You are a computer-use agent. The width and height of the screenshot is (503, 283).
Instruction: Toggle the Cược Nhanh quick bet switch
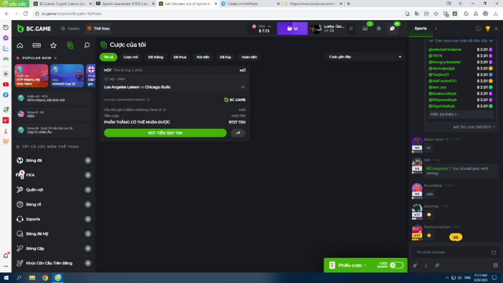396,265
